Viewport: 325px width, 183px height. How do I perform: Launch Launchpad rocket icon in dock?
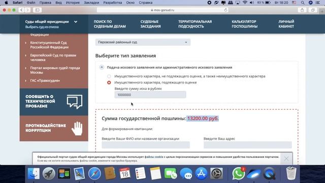[x=49, y=173]
